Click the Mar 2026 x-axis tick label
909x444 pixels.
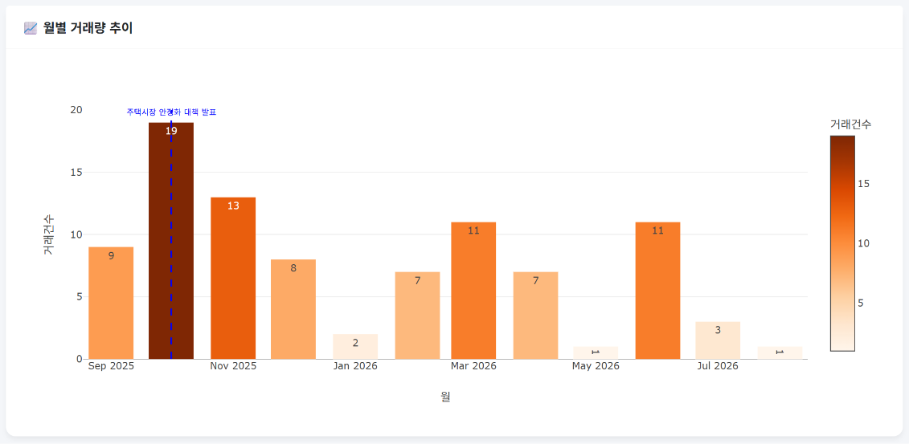click(x=473, y=366)
